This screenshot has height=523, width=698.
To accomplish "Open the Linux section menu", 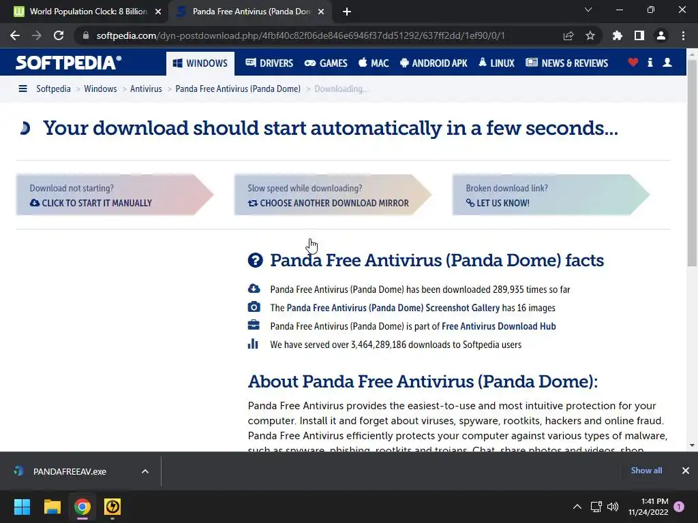I will coord(497,63).
